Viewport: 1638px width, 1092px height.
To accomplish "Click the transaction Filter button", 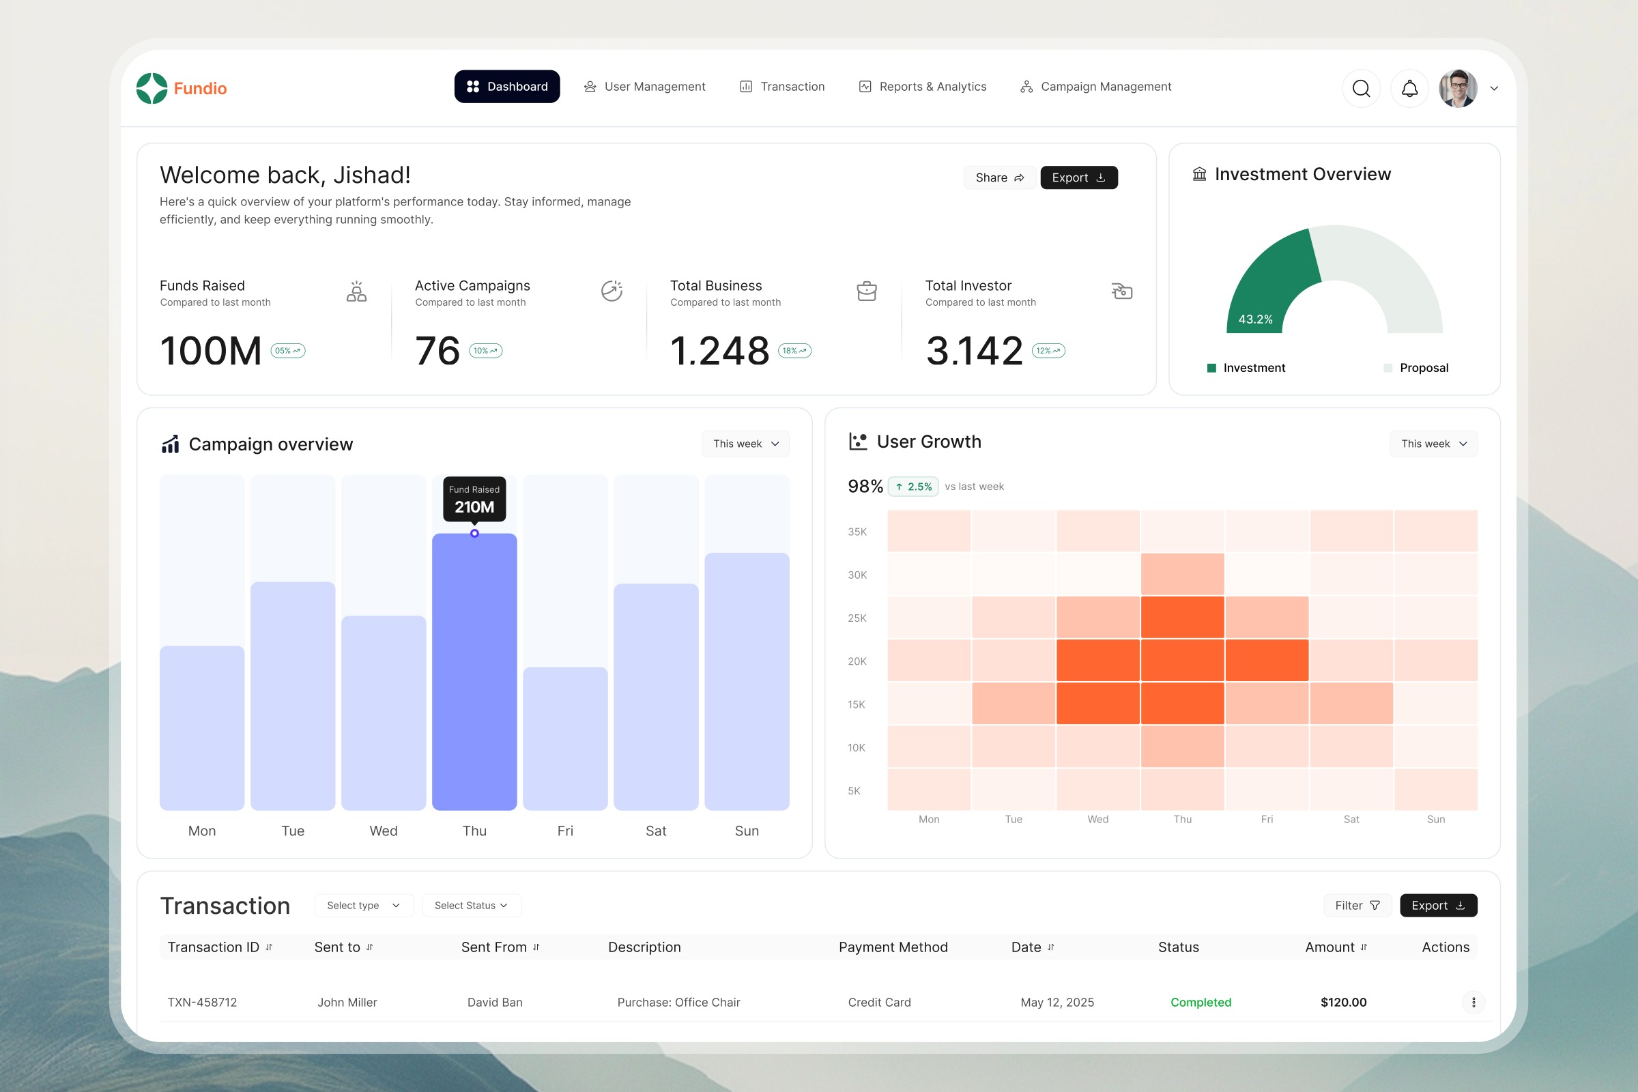I will [x=1357, y=906].
